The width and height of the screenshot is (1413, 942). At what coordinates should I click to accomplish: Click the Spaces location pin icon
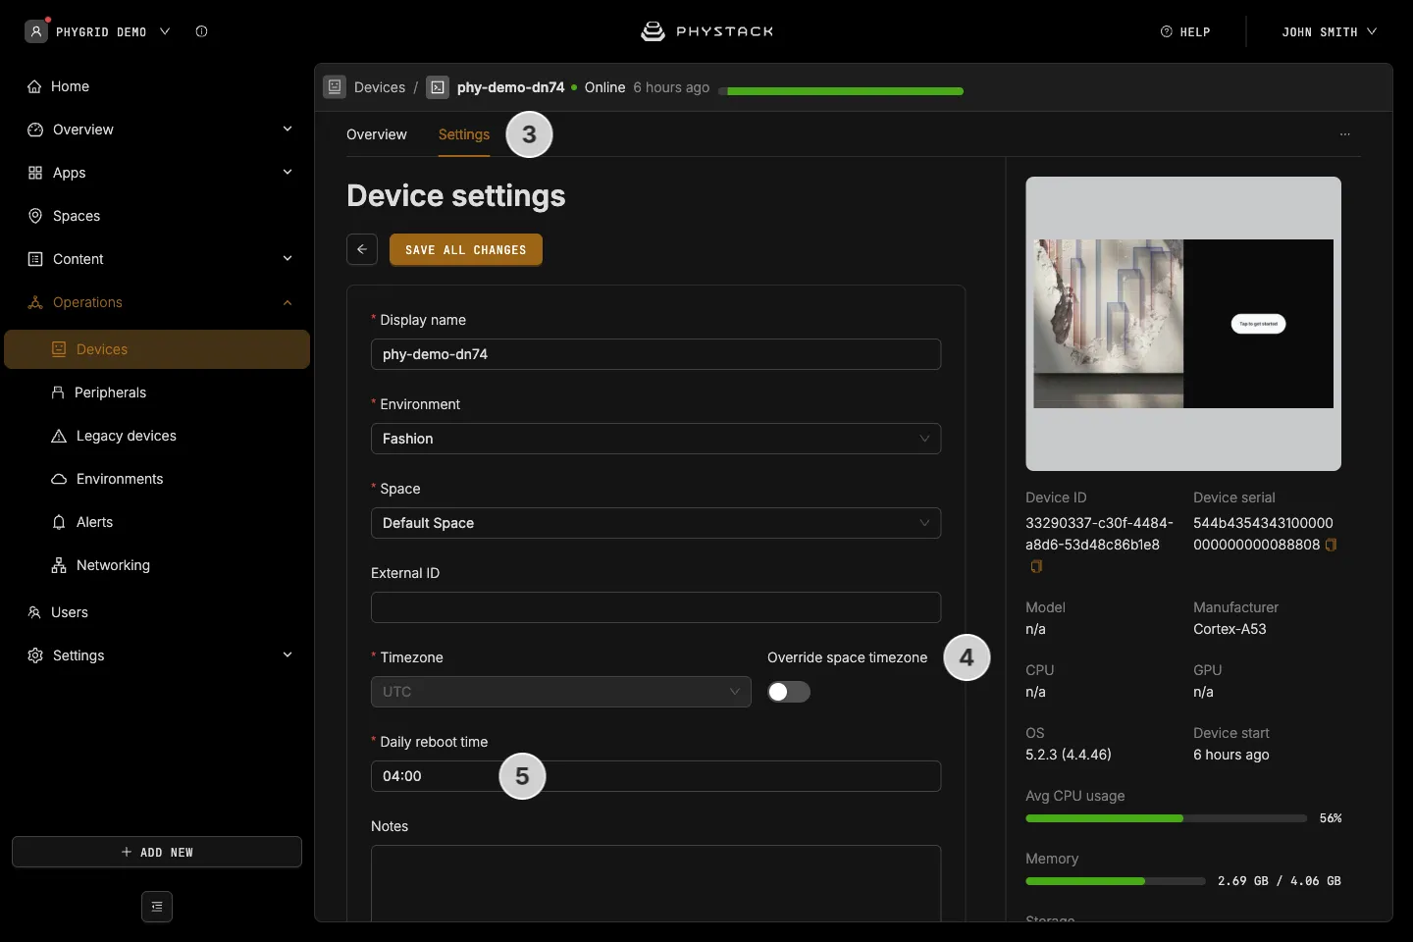(x=35, y=216)
